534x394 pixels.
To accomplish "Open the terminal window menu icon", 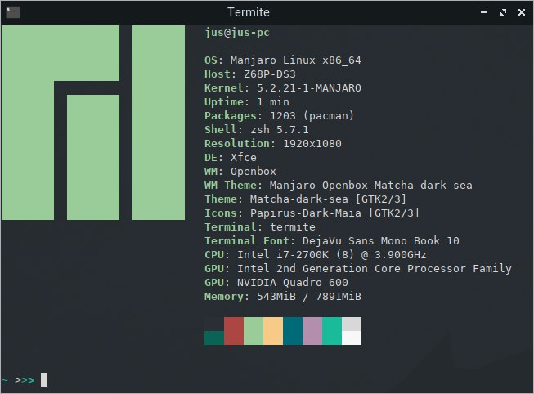I will pos(13,12).
